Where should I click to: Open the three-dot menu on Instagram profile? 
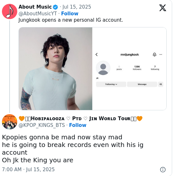coord(161,55)
